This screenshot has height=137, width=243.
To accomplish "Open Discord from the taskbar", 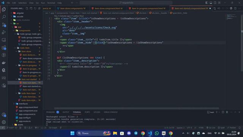I will 129,133.
